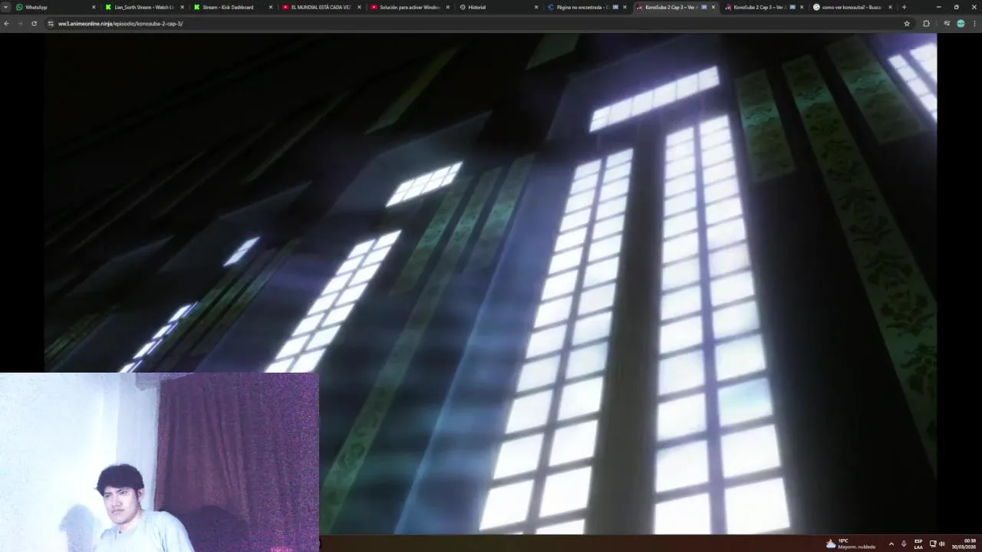The height and width of the screenshot is (552, 982).
Task: Open the volume speaker tray icon
Action: coord(942,544)
